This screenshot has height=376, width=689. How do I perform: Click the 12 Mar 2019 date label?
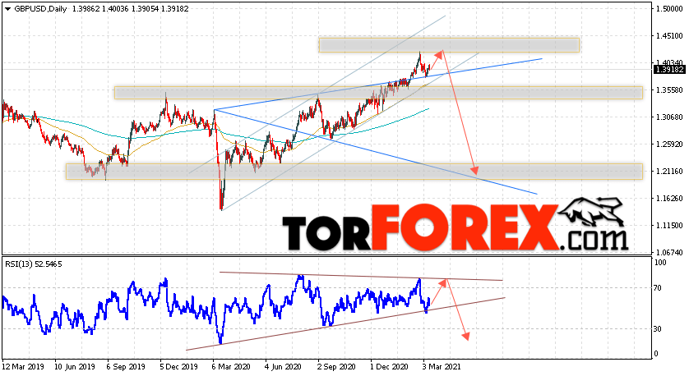coord(21,367)
